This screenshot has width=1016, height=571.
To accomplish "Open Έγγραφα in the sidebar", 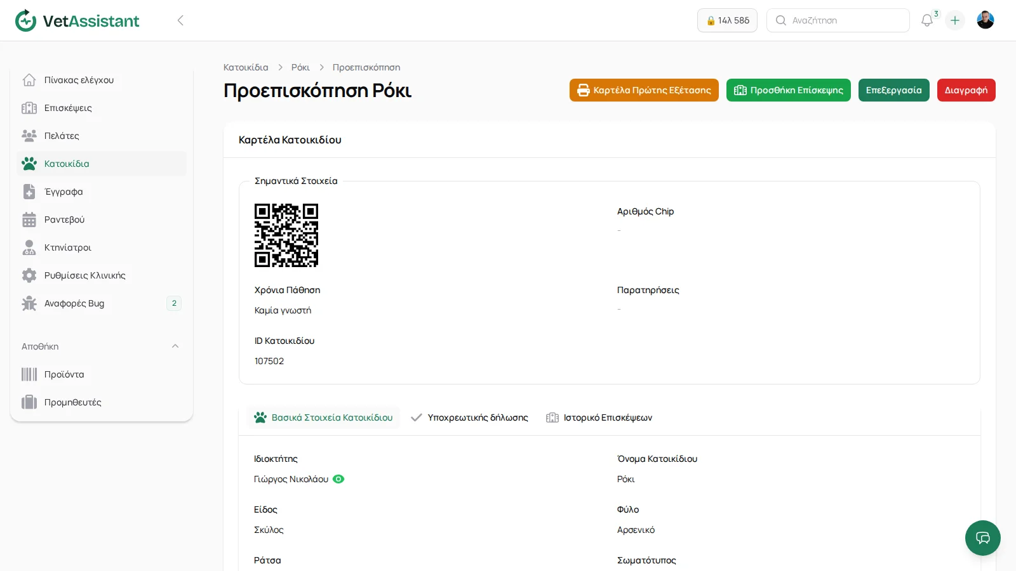I will (x=102, y=192).
